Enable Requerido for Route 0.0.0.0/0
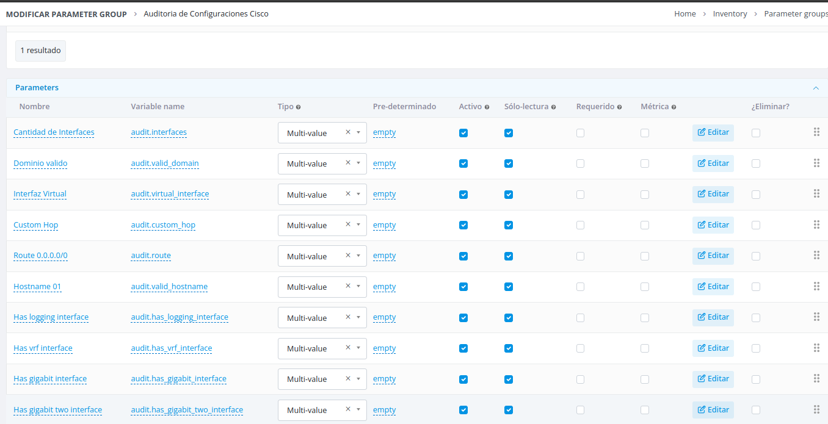Image resolution: width=828 pixels, height=424 pixels. tap(580, 256)
